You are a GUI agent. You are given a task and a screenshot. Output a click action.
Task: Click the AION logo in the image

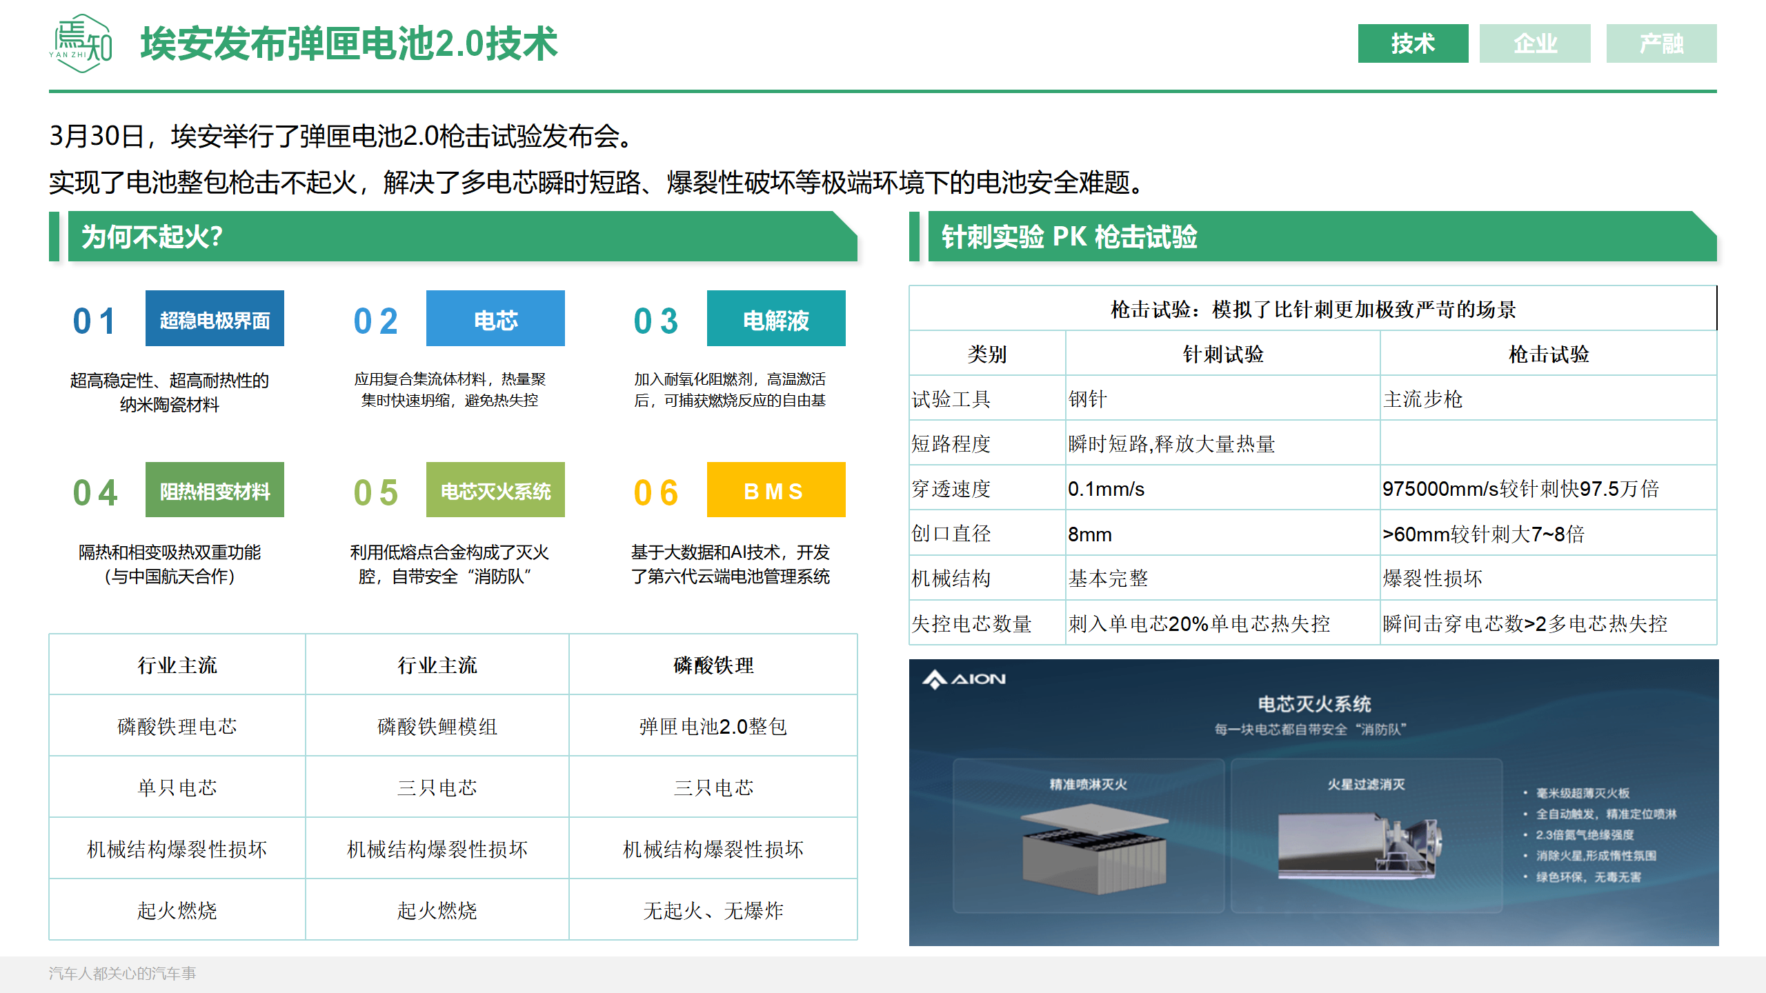(964, 679)
